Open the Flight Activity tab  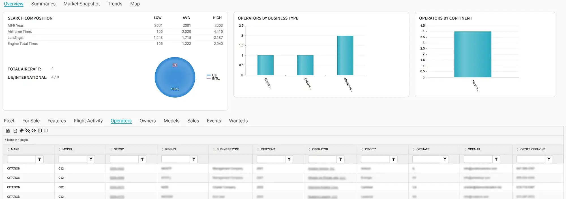[88, 121]
